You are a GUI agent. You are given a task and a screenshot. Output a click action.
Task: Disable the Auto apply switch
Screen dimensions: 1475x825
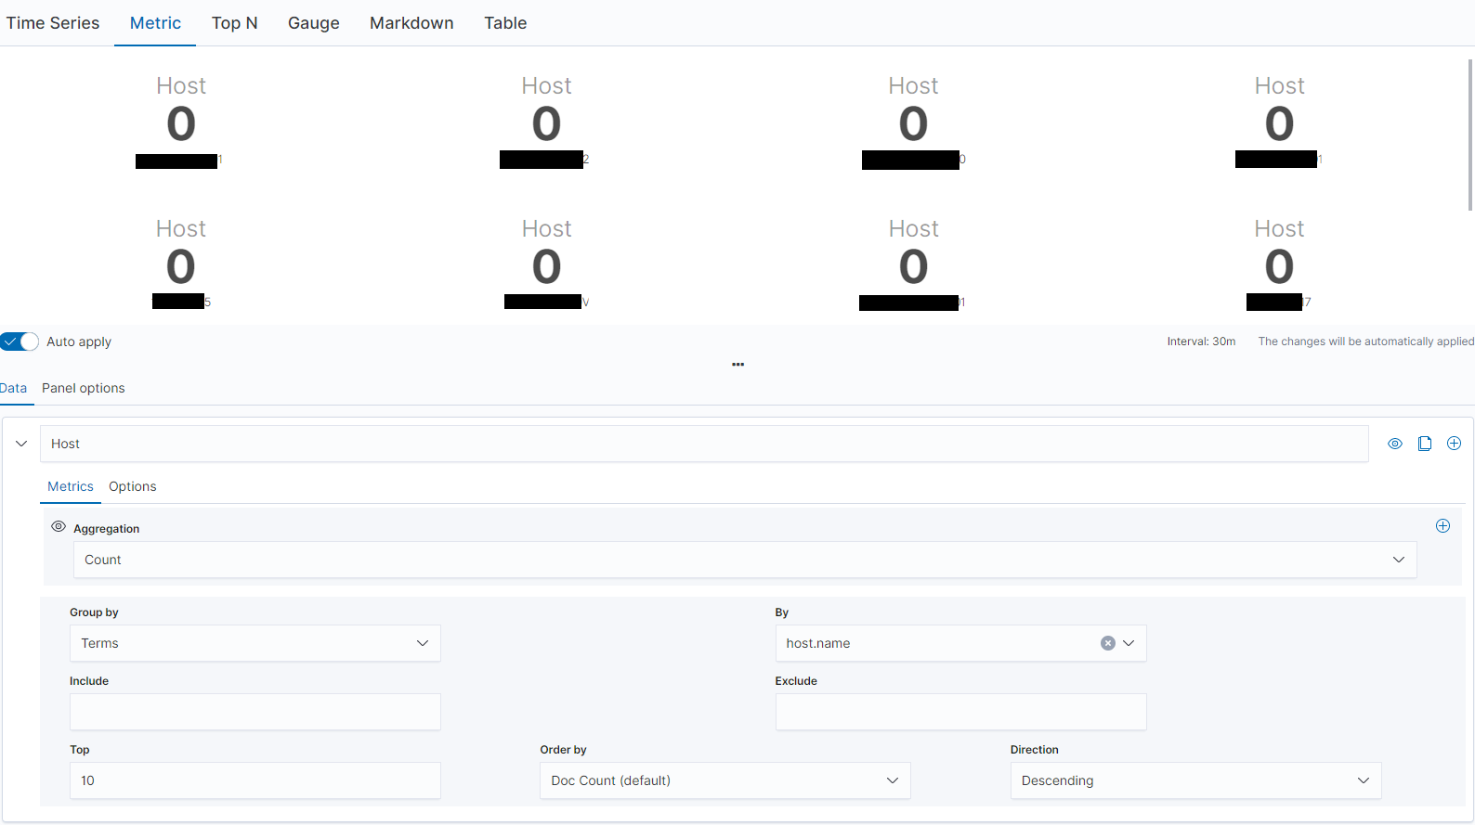20,342
